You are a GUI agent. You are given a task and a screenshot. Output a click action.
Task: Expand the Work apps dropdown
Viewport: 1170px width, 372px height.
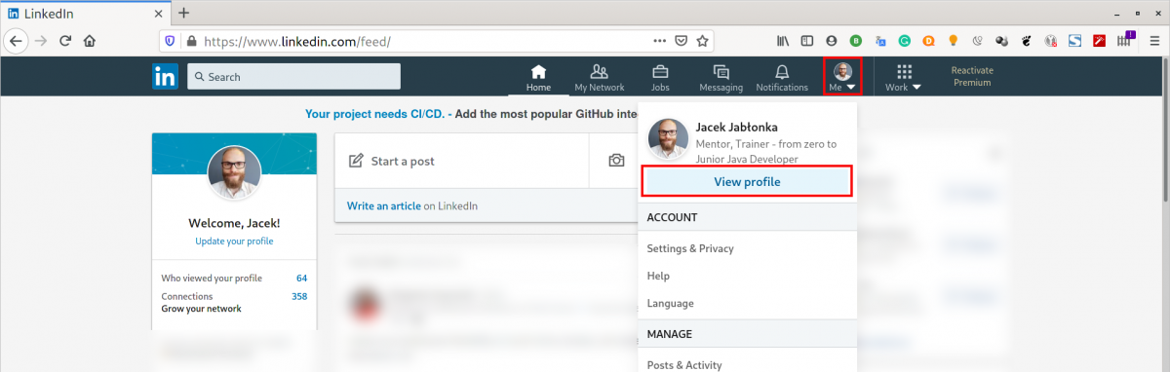[916, 88]
